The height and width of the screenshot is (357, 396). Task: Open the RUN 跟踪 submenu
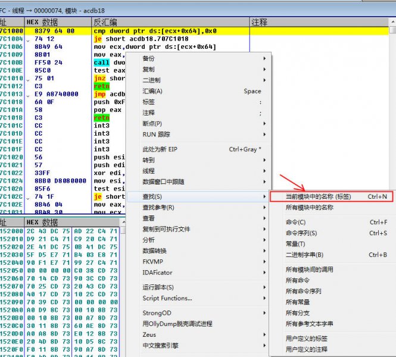[198, 134]
